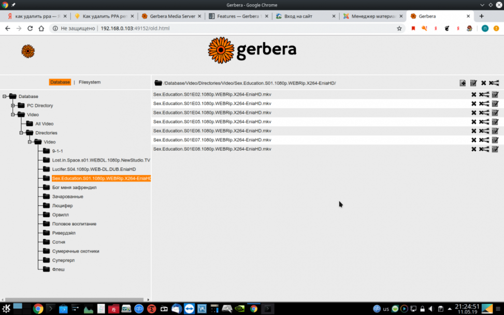Viewport: 504px width, 315px height.
Task: Edit S01E03 file properties
Action: coord(495,104)
